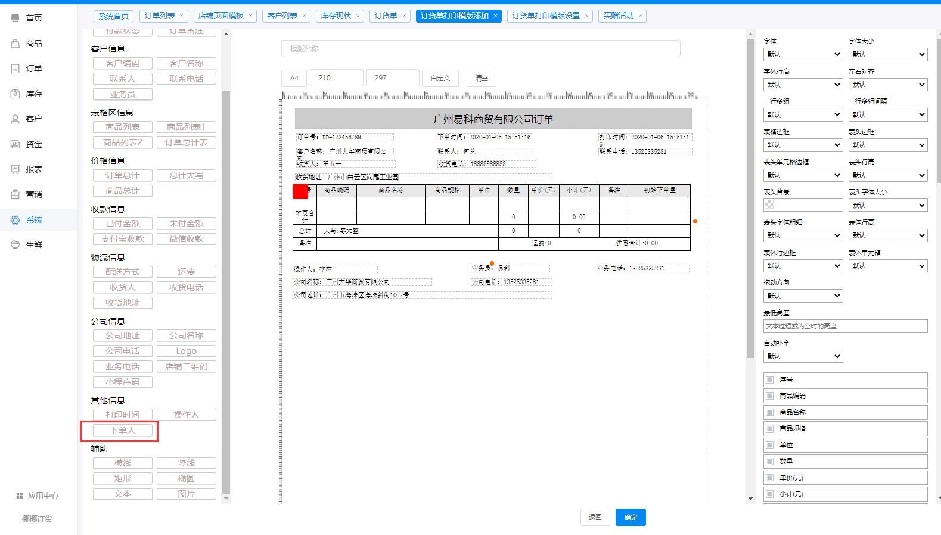Screen dimensions: 941x535
Task: Open 商品 products icon in sidebar
Action: click(15, 43)
